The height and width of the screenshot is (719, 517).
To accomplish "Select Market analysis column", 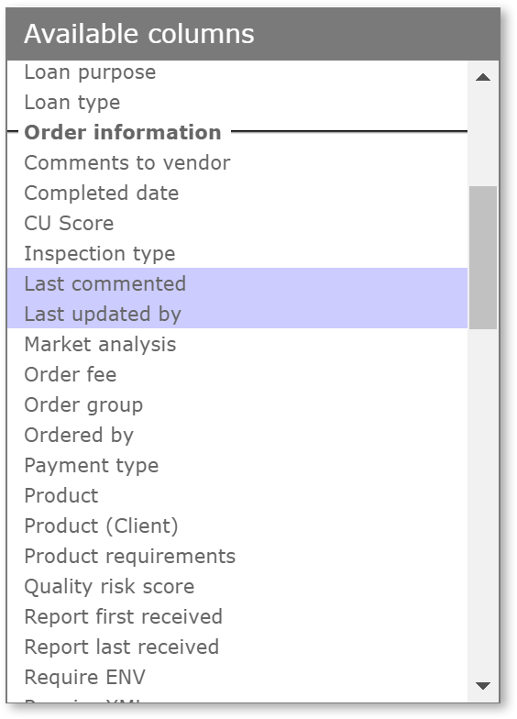I will click(x=237, y=345).
